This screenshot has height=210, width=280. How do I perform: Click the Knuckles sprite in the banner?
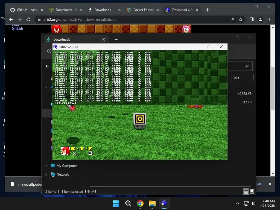coord(56,29)
